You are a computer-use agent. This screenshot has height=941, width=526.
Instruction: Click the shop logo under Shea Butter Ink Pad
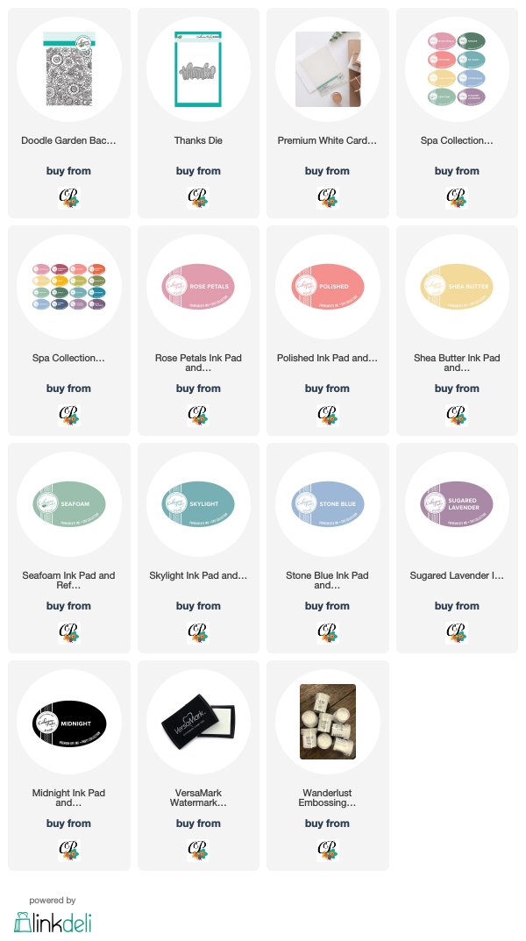coord(457,416)
